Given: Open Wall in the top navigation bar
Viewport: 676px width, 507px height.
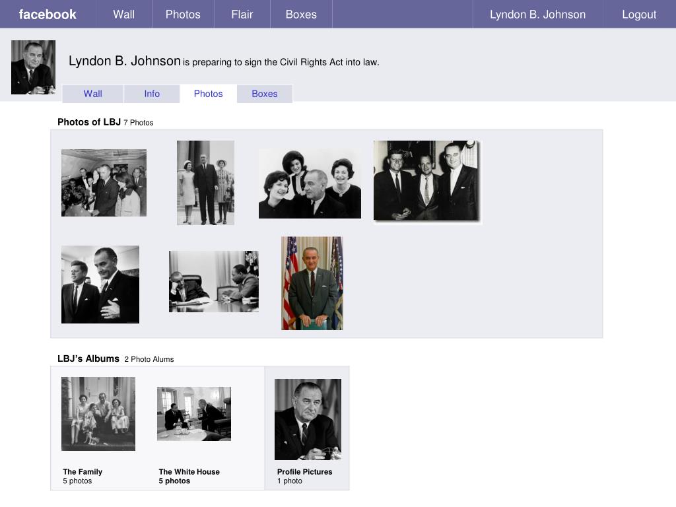Looking at the screenshot, I should [x=123, y=15].
